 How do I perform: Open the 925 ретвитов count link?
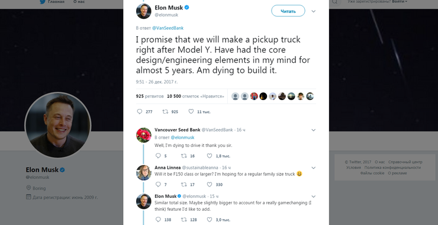coord(150,96)
